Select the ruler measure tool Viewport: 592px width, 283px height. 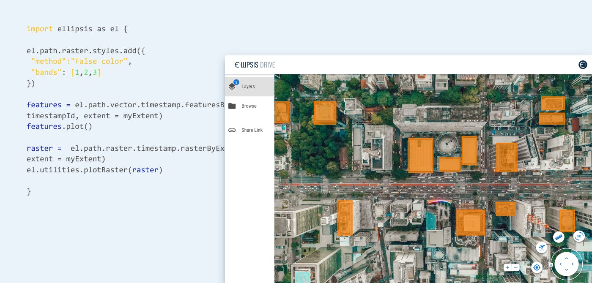tap(559, 237)
